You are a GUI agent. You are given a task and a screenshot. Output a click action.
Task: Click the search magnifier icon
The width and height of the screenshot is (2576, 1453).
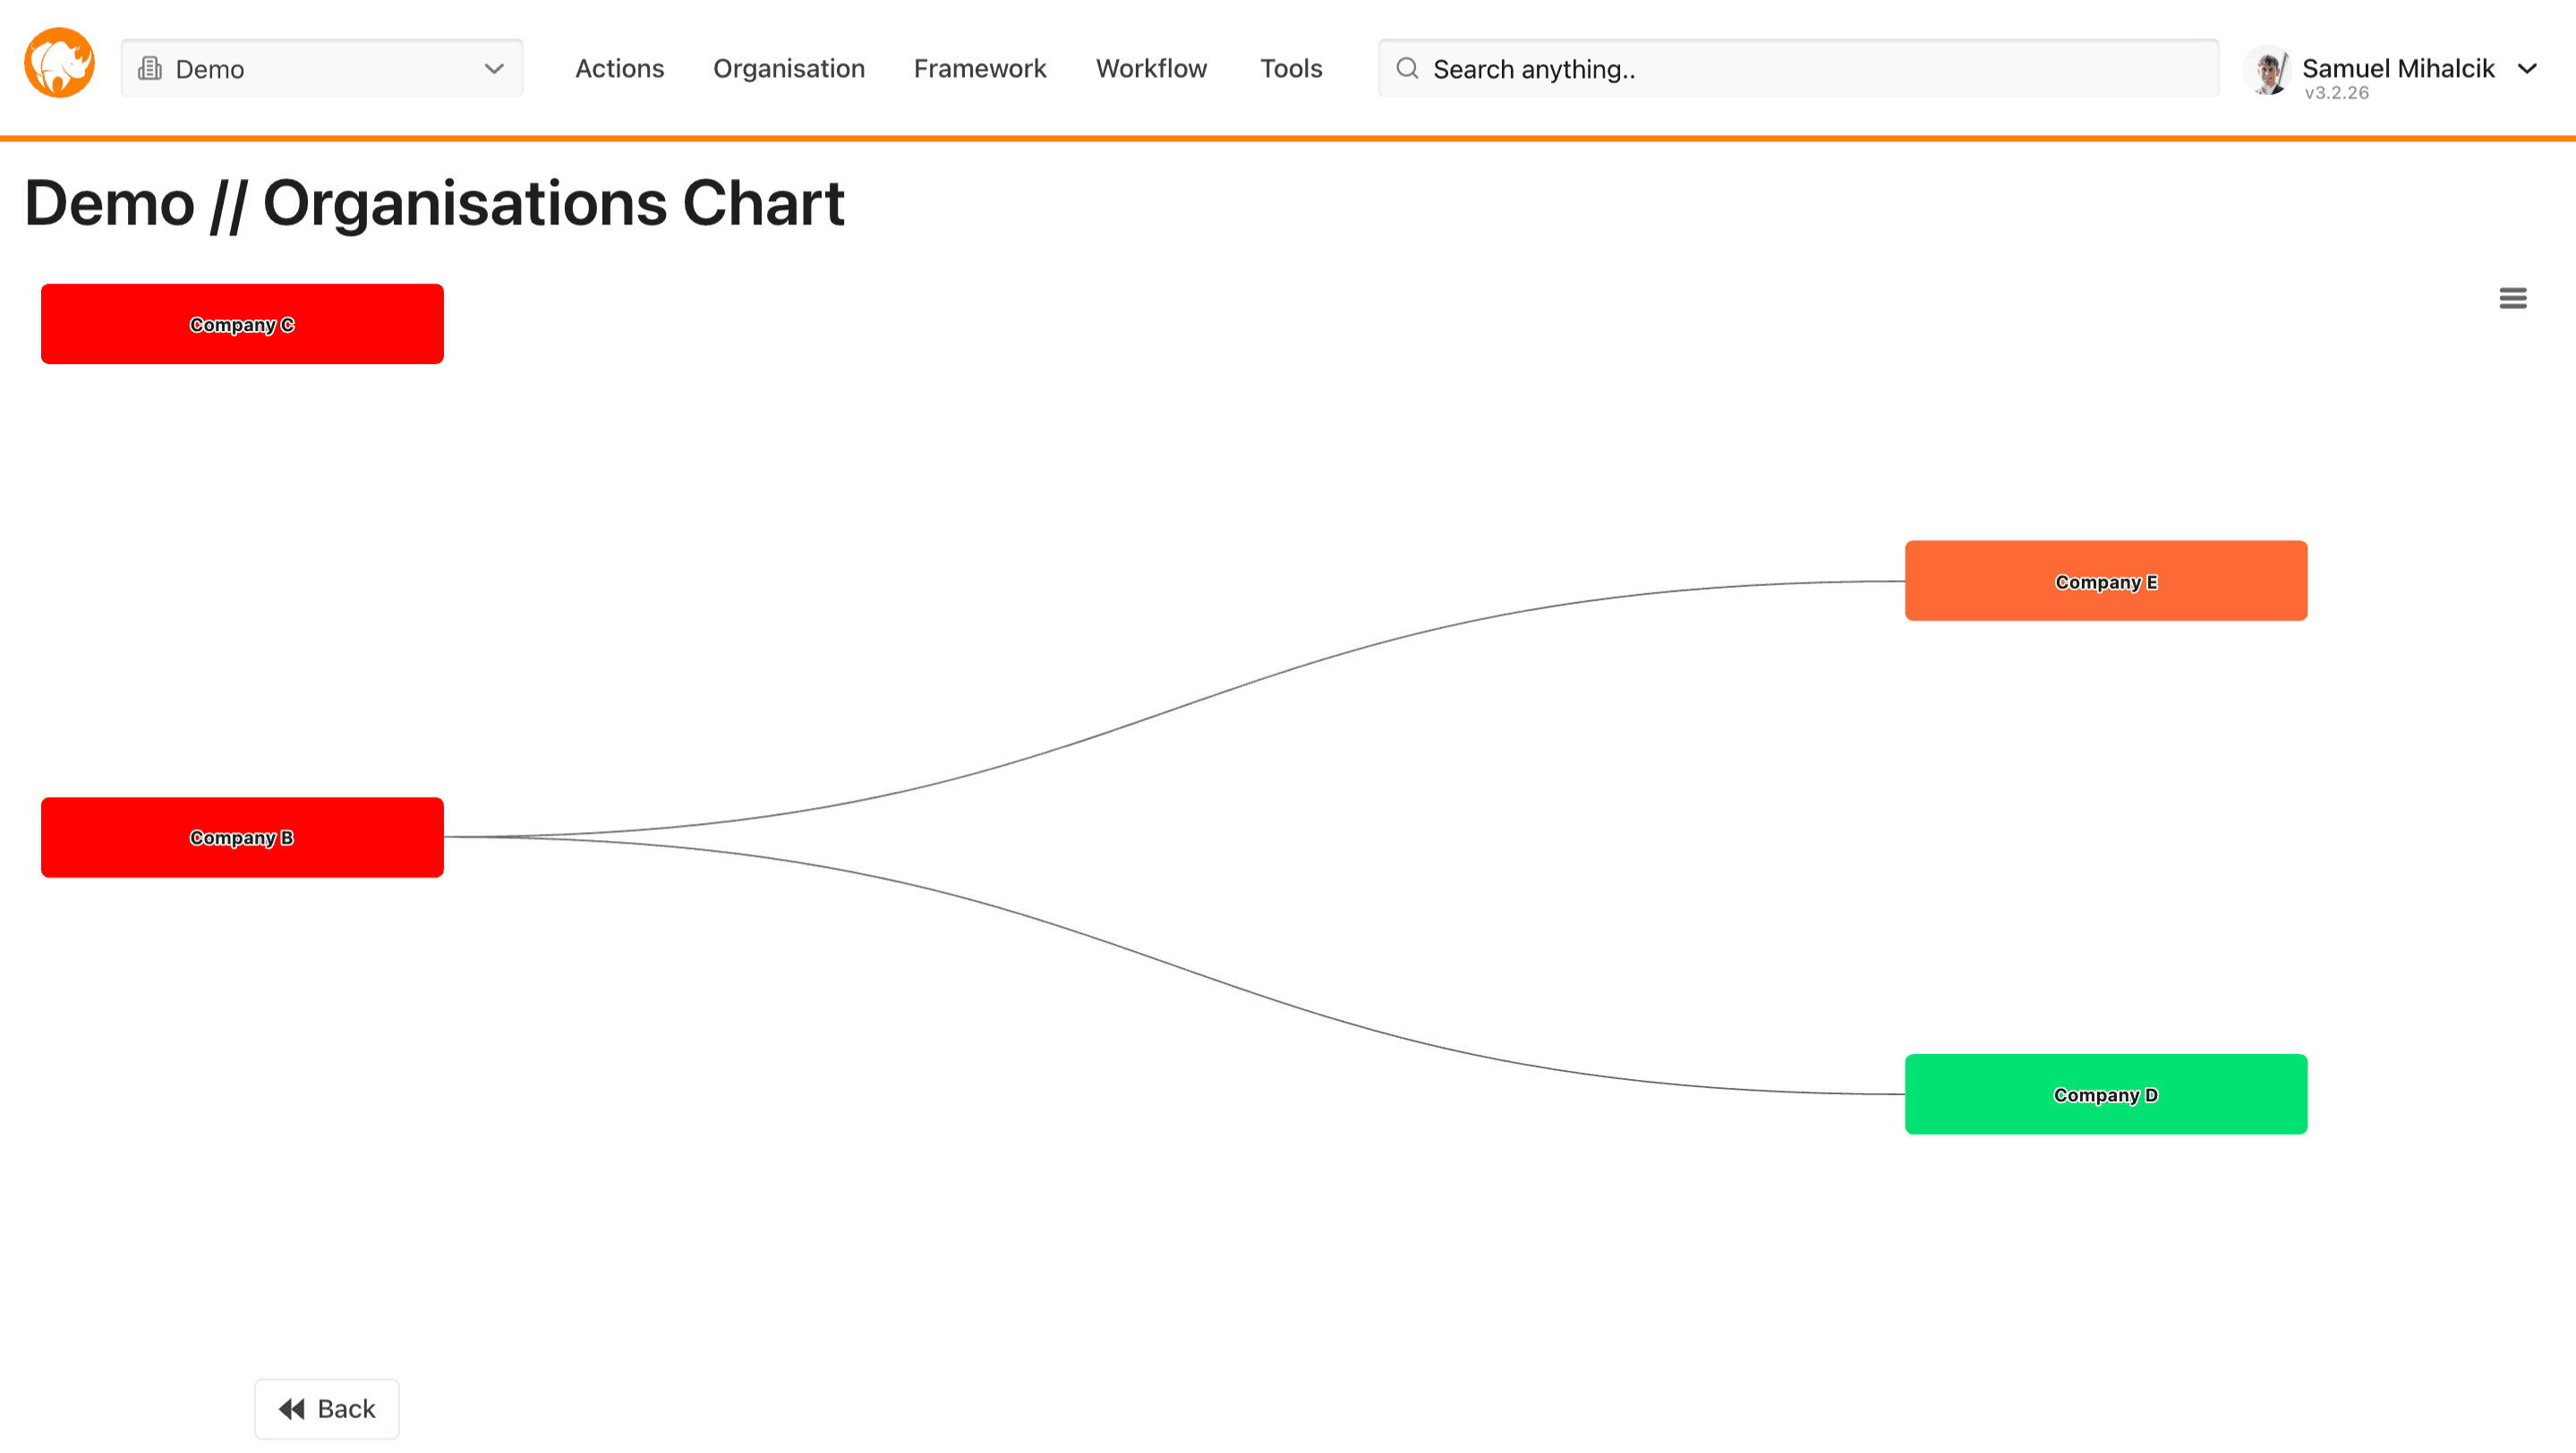1407,69
